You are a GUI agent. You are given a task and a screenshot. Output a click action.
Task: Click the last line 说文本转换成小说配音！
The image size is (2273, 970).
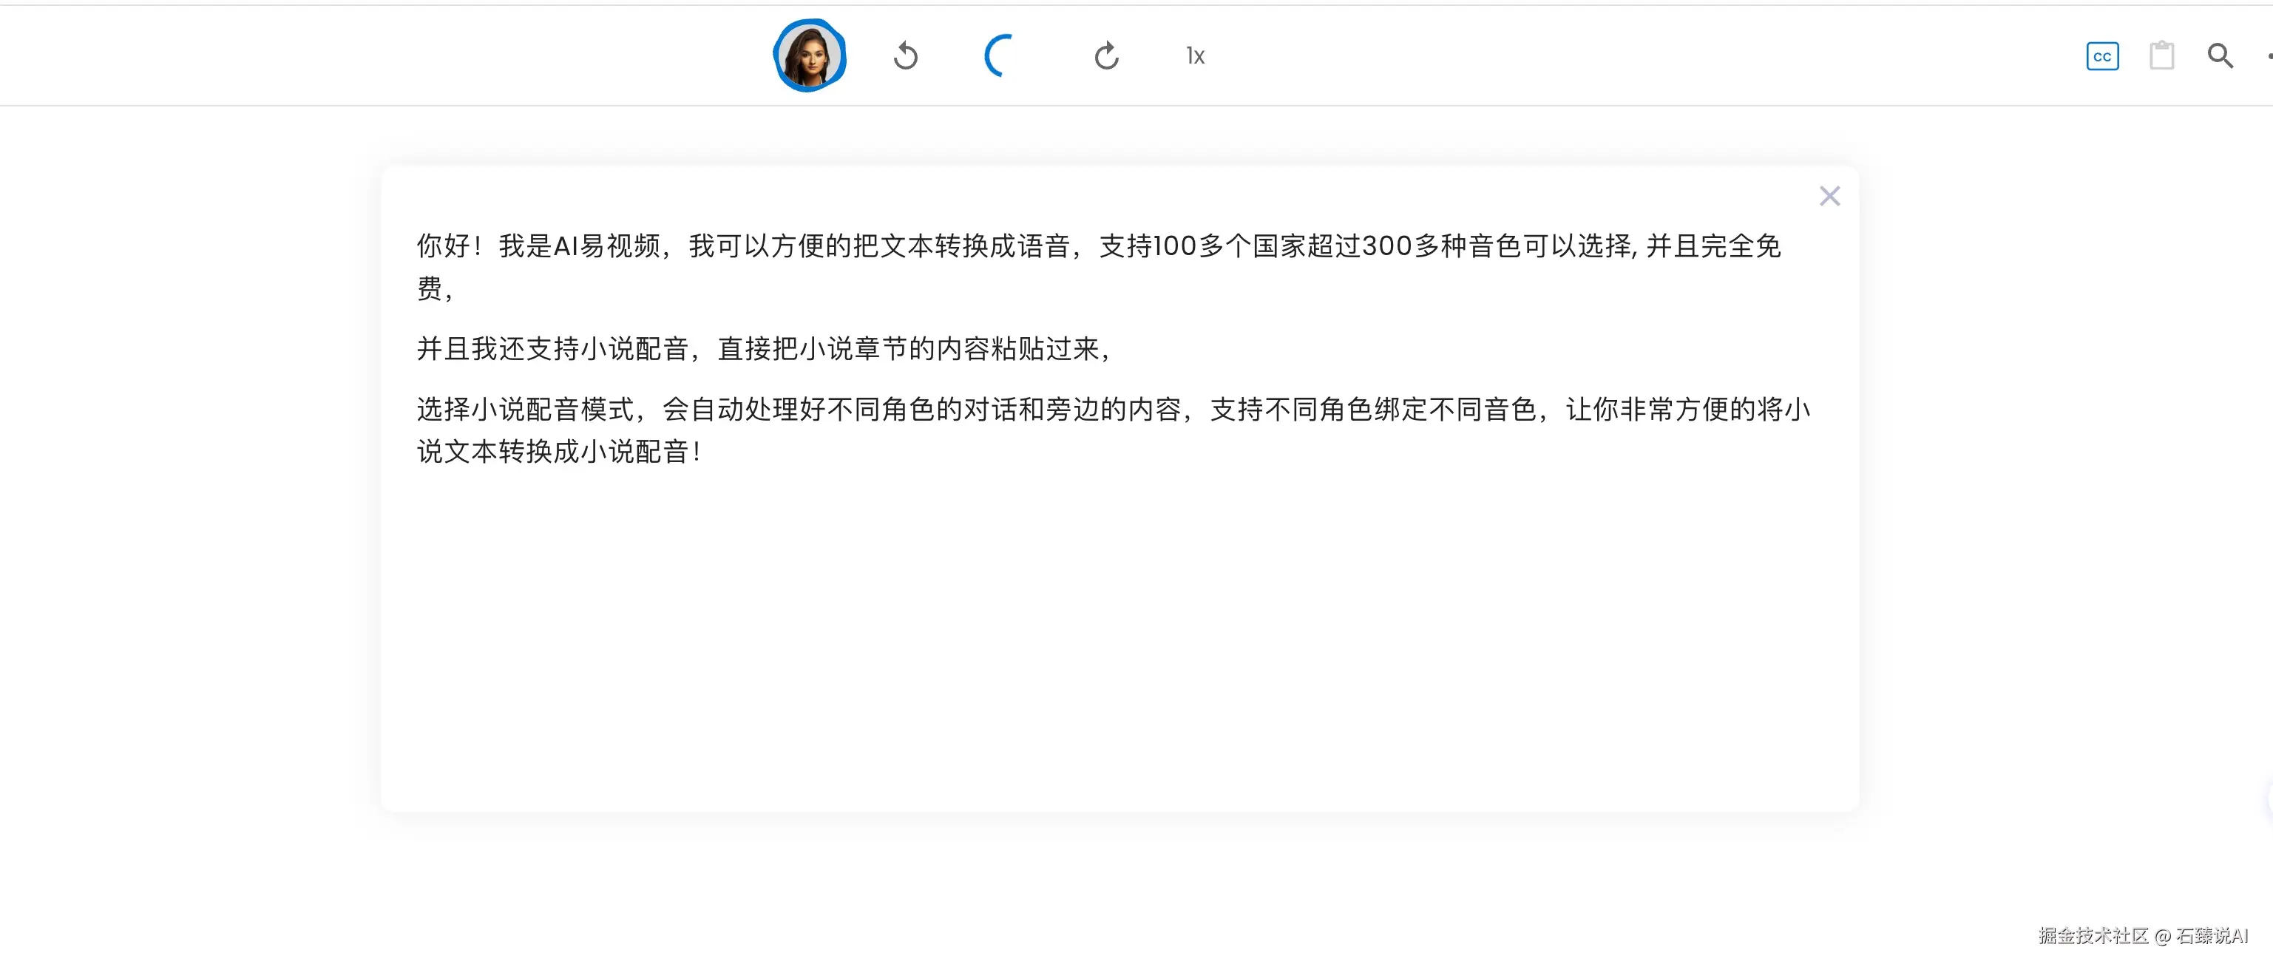[560, 452]
